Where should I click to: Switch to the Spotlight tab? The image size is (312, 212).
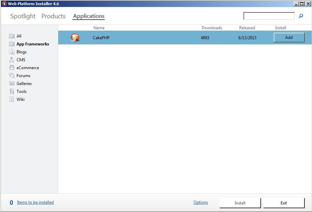23,16
